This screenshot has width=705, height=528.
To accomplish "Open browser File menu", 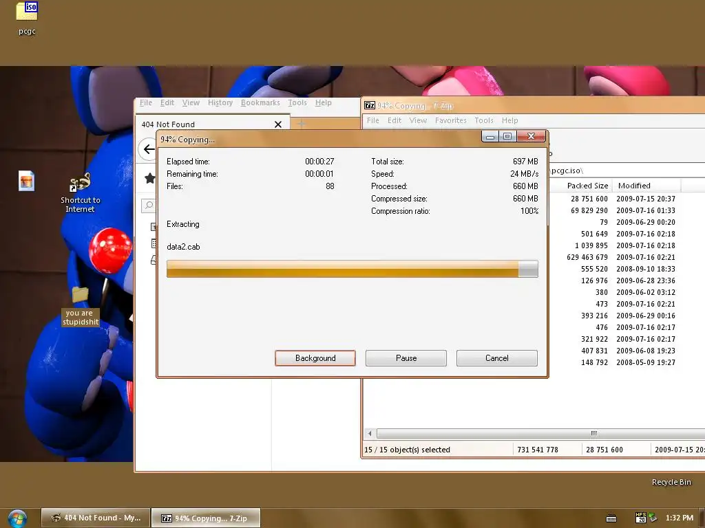I will coord(146,103).
